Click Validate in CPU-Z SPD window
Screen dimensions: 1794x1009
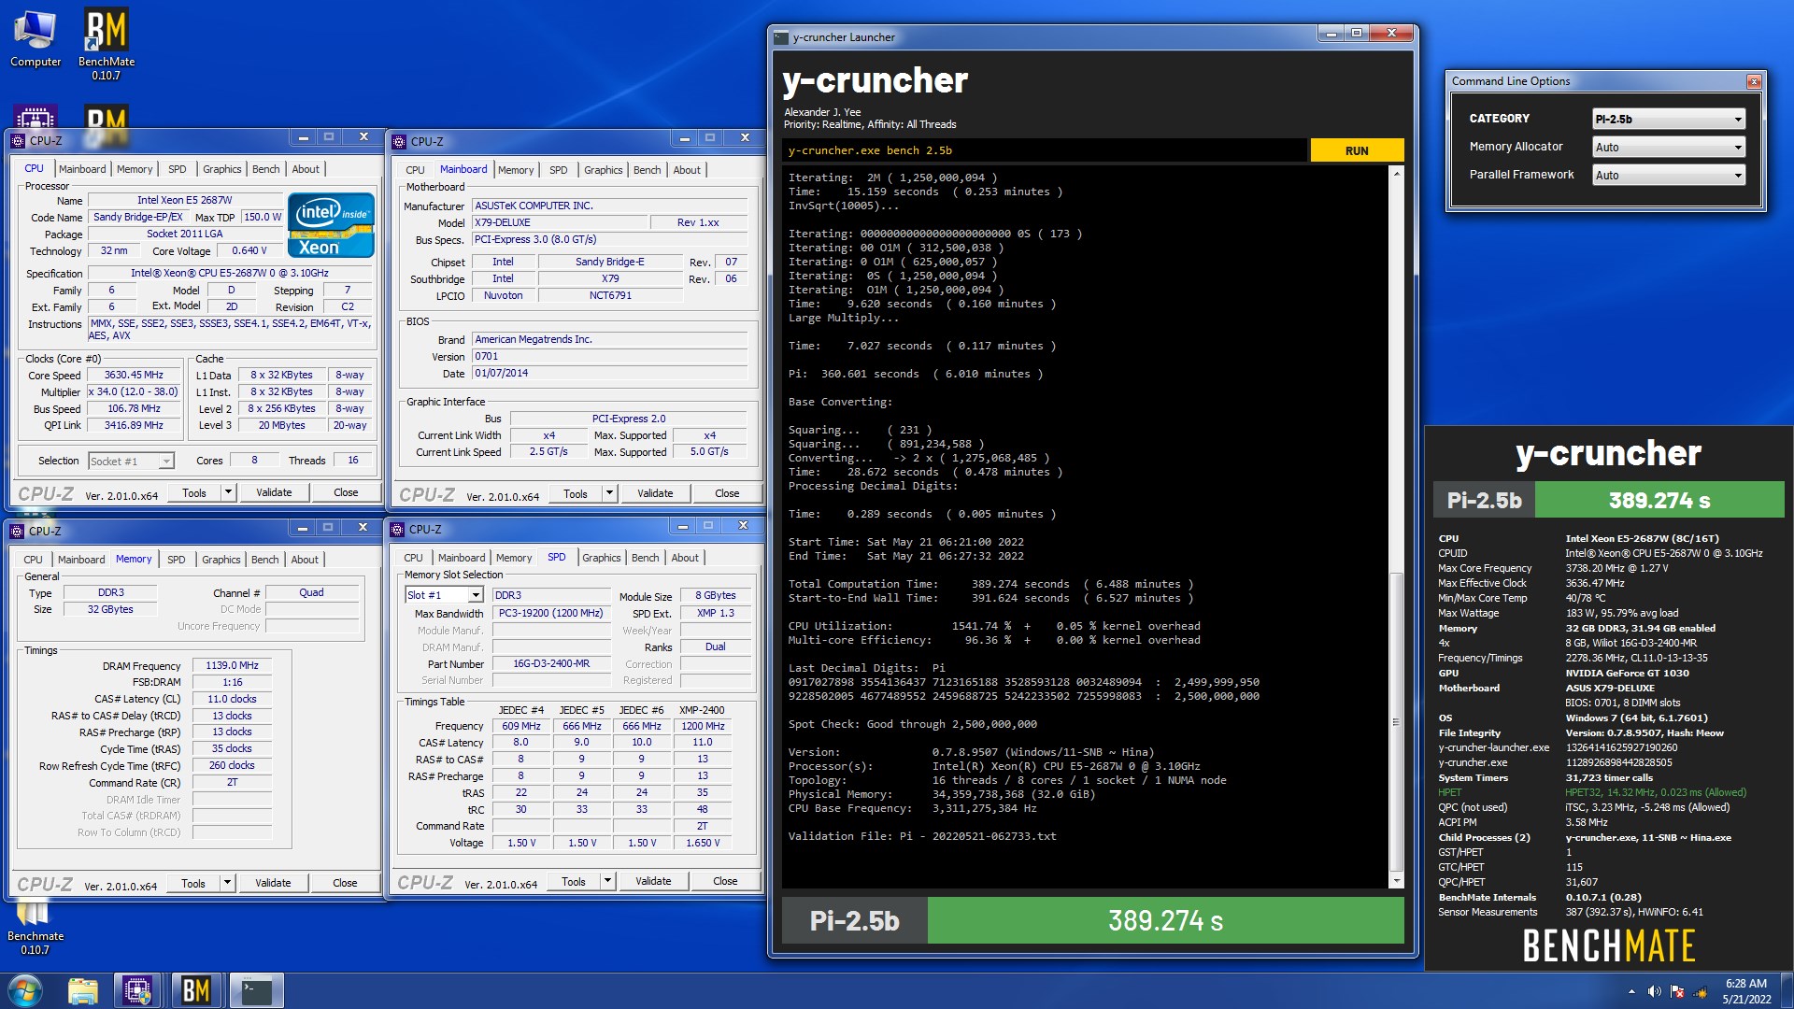[x=653, y=881]
